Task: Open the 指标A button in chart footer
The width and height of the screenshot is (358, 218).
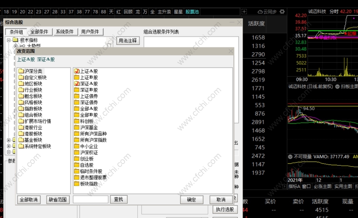Action: (294, 186)
